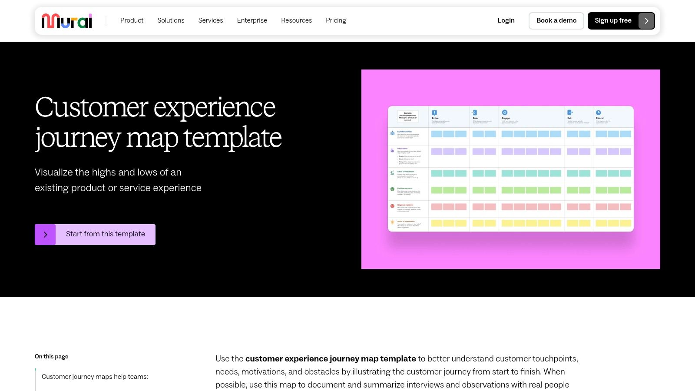
Task: Select the Areas of opportunity sun icon
Action: [392, 222]
